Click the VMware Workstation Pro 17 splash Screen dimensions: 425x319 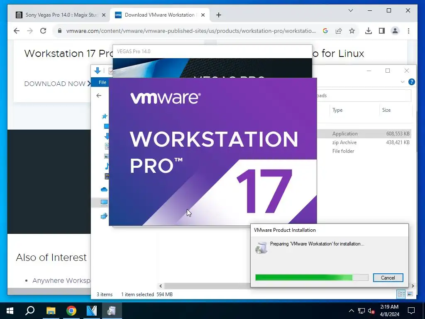(213, 152)
